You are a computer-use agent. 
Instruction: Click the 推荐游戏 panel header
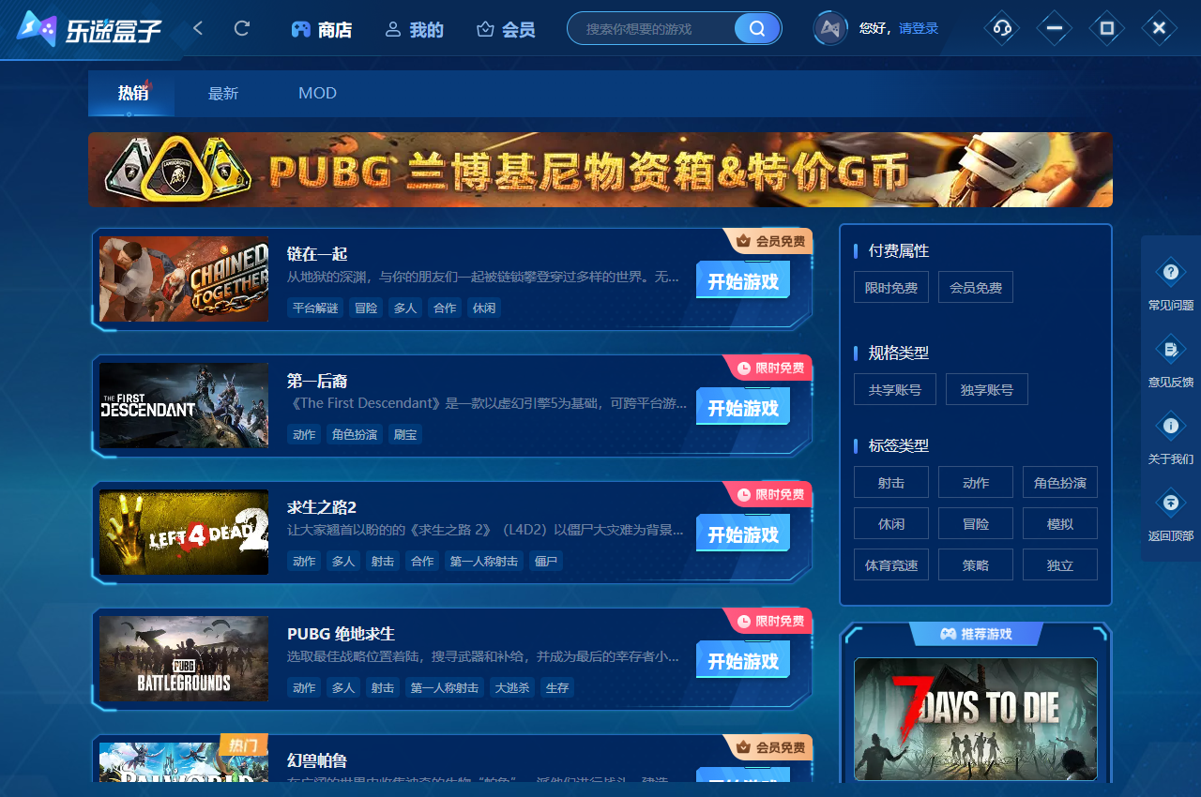(976, 634)
